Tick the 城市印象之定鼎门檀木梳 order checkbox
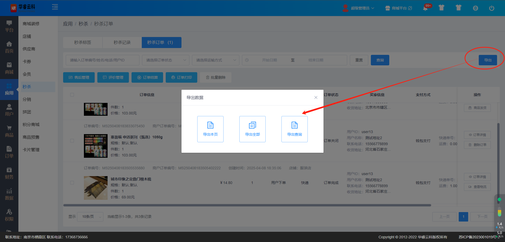The width and height of the screenshot is (505, 242). click(x=72, y=183)
